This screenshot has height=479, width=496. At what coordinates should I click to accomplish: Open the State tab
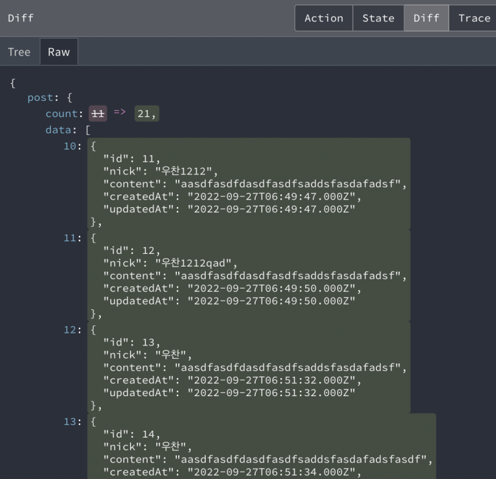tap(379, 18)
